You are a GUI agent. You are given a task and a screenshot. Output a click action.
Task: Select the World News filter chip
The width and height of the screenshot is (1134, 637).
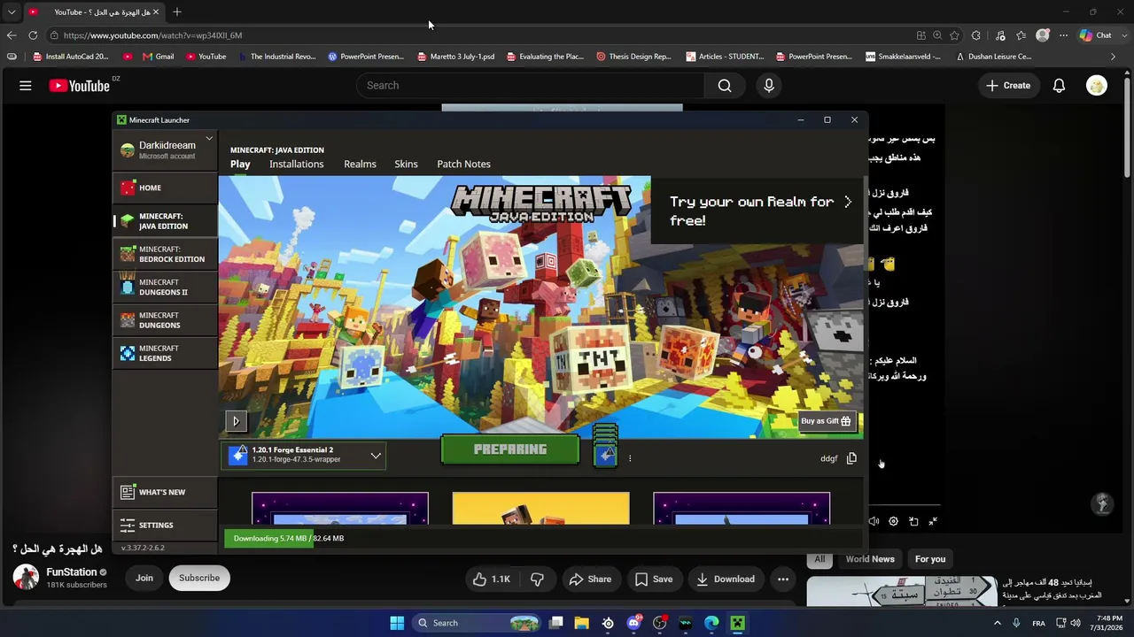point(870,559)
